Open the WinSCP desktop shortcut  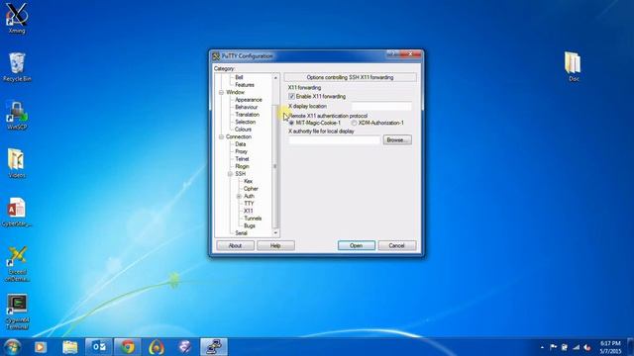tap(17, 115)
